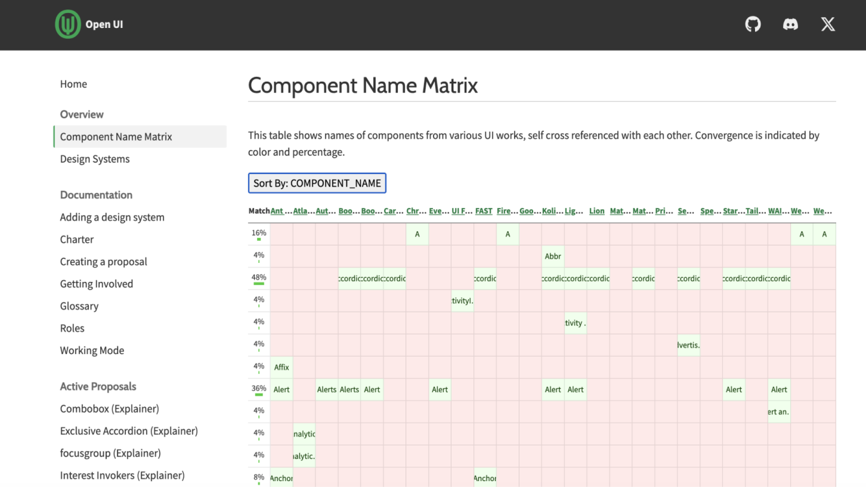Open Interest Invokers (Explainer) proposal
Screen dimensions: 866x487
pyautogui.click(x=122, y=475)
